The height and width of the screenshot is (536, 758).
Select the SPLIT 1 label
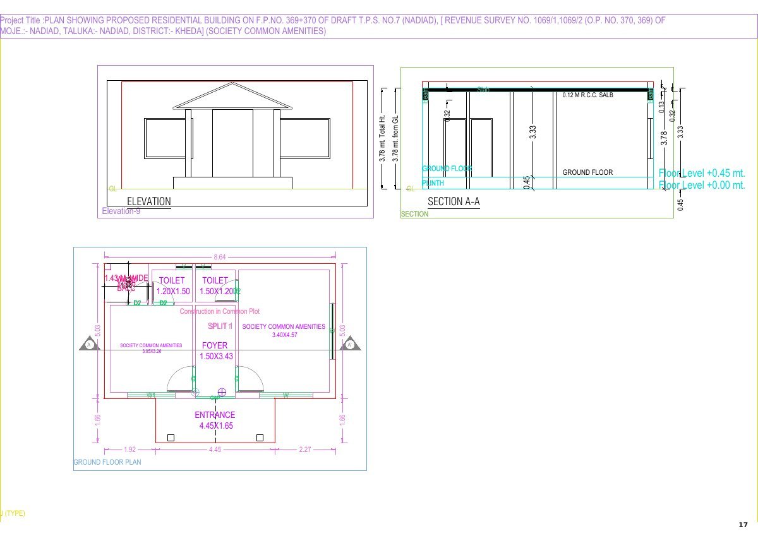pyautogui.click(x=220, y=326)
